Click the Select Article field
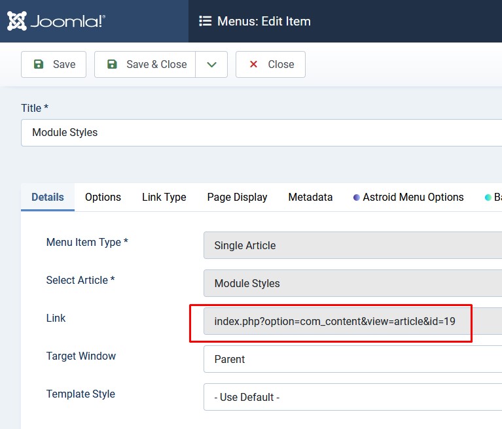 pyautogui.click(x=353, y=283)
